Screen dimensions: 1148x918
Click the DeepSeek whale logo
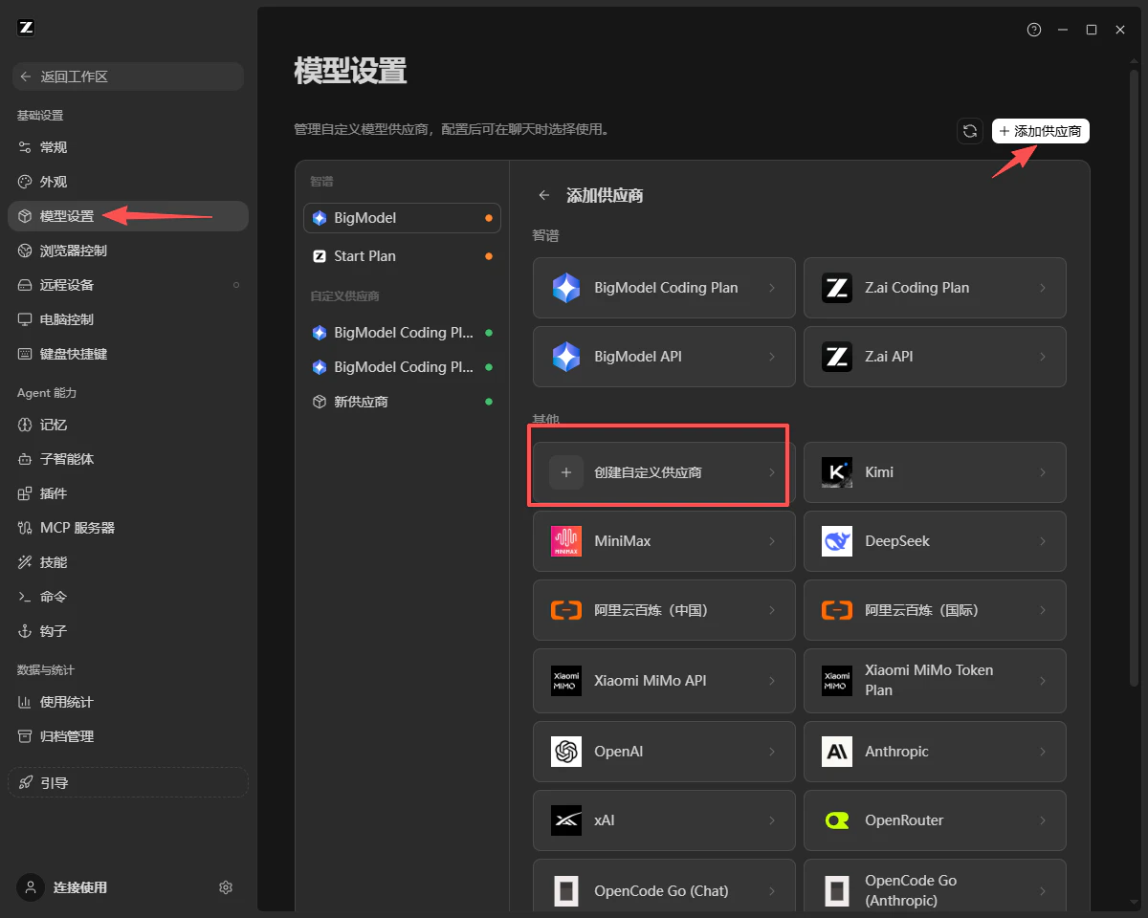click(837, 541)
